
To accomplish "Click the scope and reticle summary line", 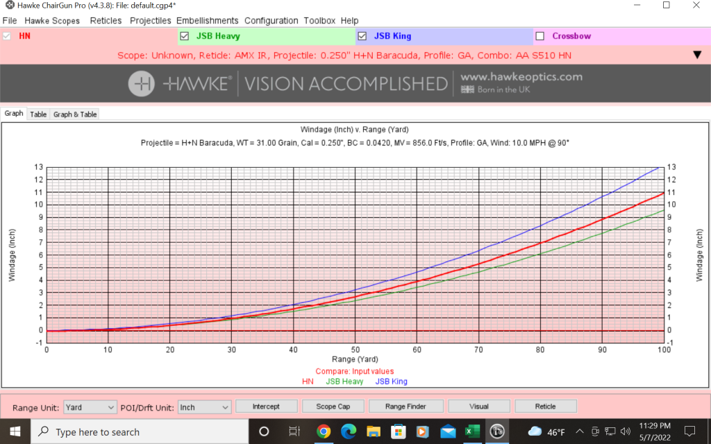I will click(344, 55).
